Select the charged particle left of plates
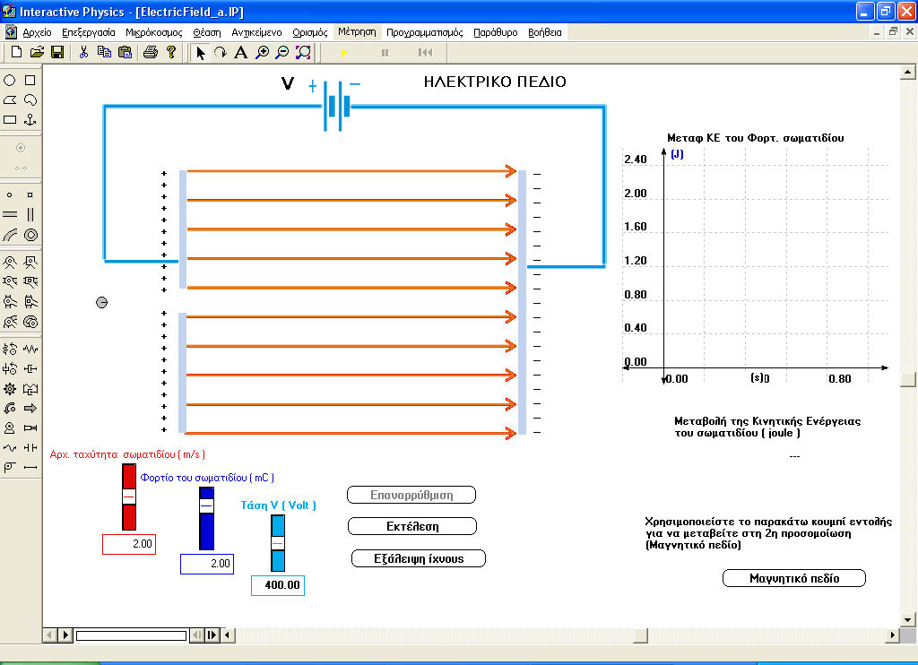Screen dimensions: 918x665 tap(102, 303)
